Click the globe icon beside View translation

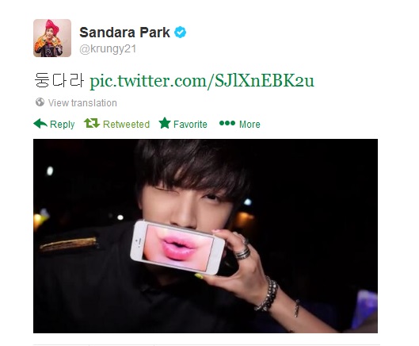[x=40, y=102]
